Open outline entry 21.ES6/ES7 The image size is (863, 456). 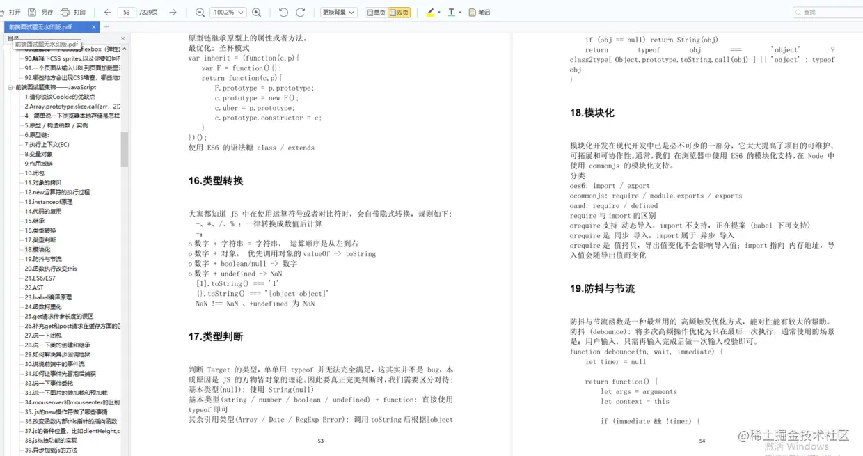click(40, 278)
